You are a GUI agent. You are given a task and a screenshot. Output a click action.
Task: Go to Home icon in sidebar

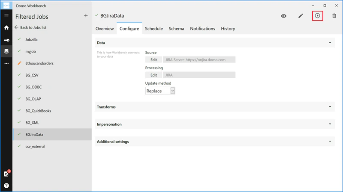click(x=6, y=27)
